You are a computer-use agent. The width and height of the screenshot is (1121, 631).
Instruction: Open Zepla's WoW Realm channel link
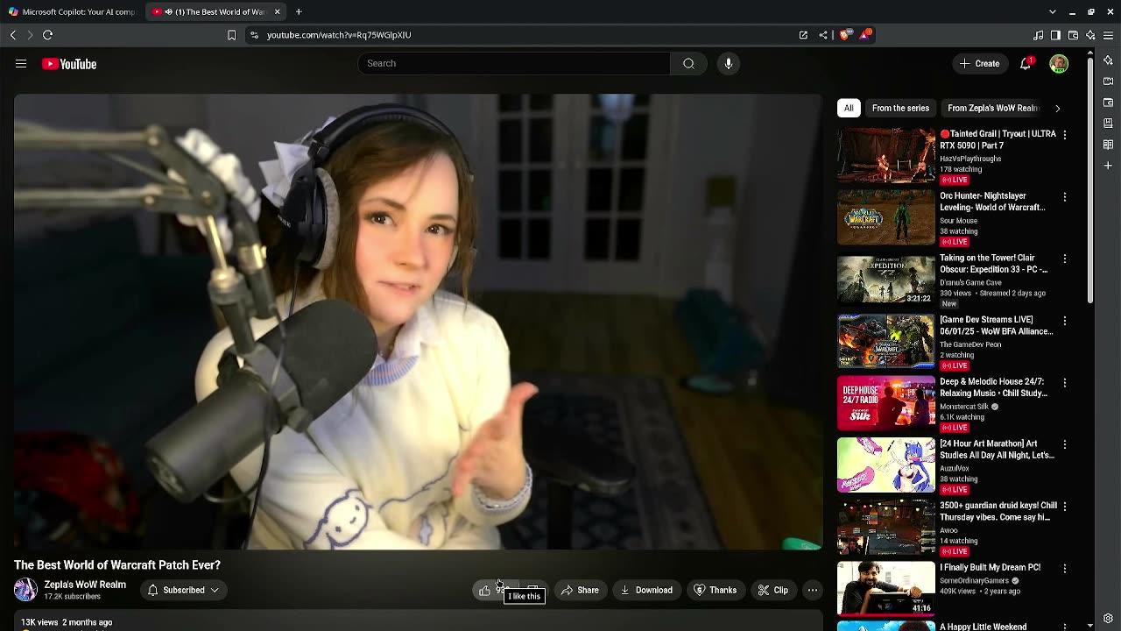(85, 585)
